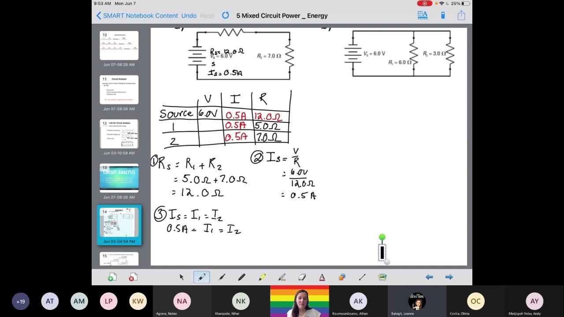Click the 9:53 AM clock

pos(102,3)
